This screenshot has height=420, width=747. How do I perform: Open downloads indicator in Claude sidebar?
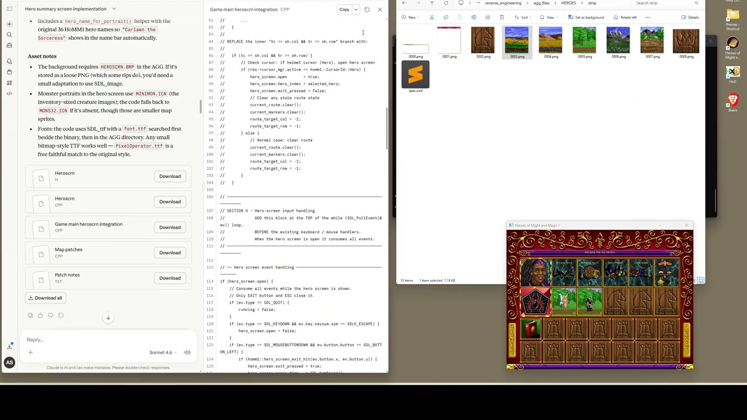pos(9,346)
